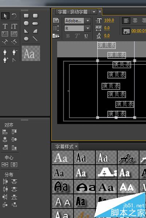This screenshot has height=218, width=146.
Task: Align horizontal centers in 对齐 section
Action: coord(5,139)
